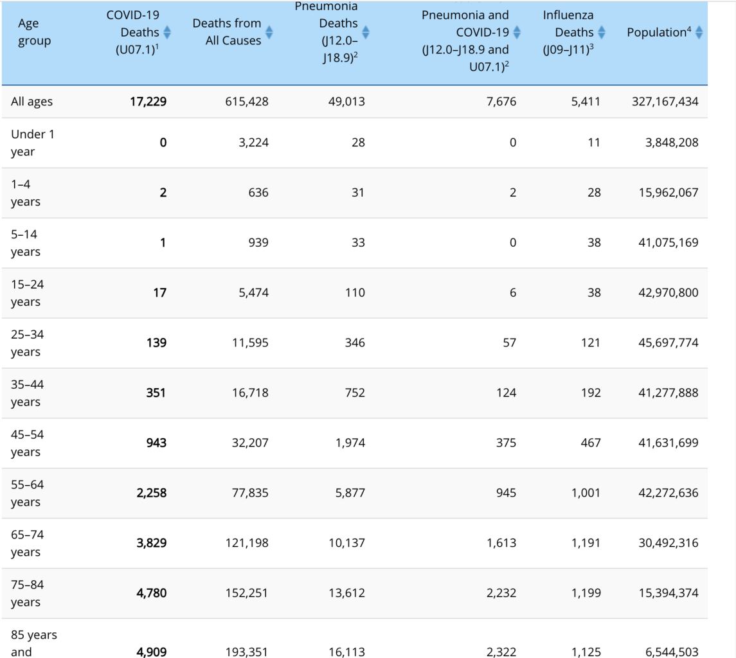Sort by Pneumonia Deaths using its arrow icon
This screenshot has width=736, height=658.
point(366,32)
